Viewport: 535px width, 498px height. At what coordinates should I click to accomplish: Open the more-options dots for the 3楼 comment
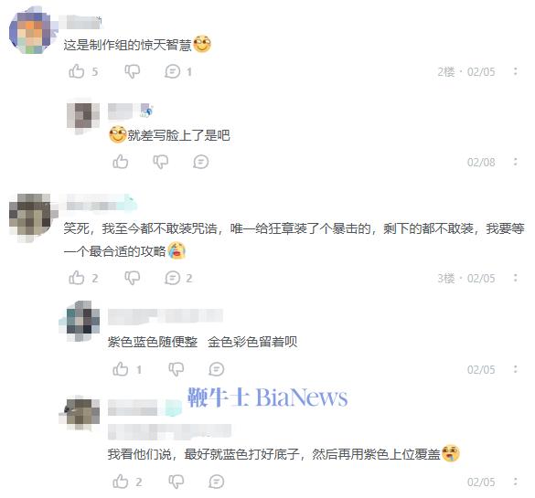coord(515,278)
